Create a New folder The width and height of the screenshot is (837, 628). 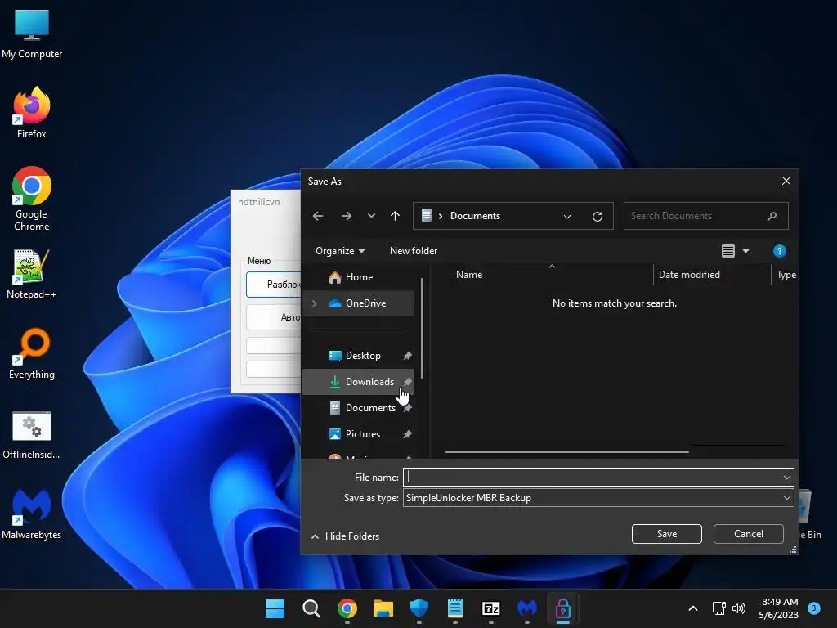[413, 251]
